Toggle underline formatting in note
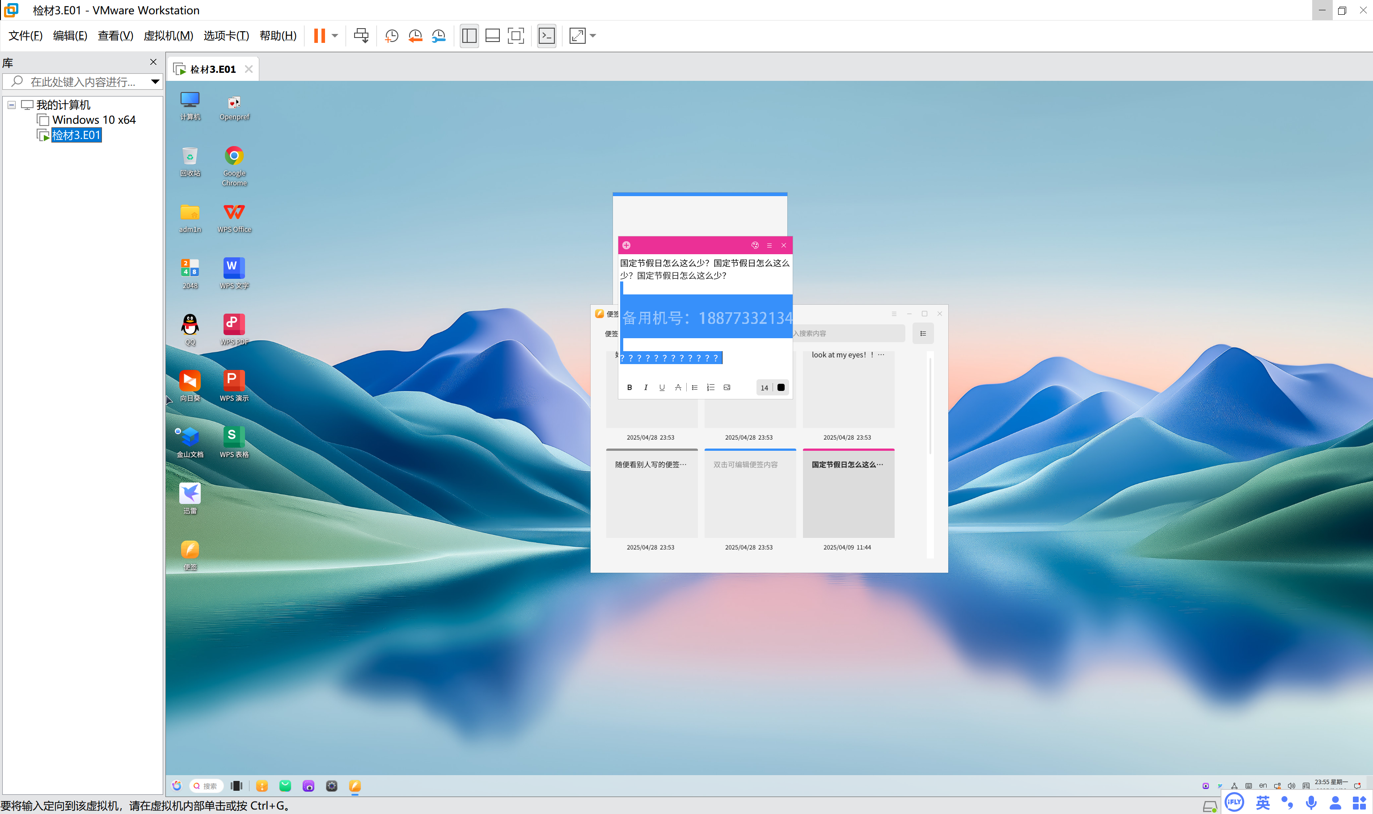This screenshot has height=814, width=1373. (662, 387)
